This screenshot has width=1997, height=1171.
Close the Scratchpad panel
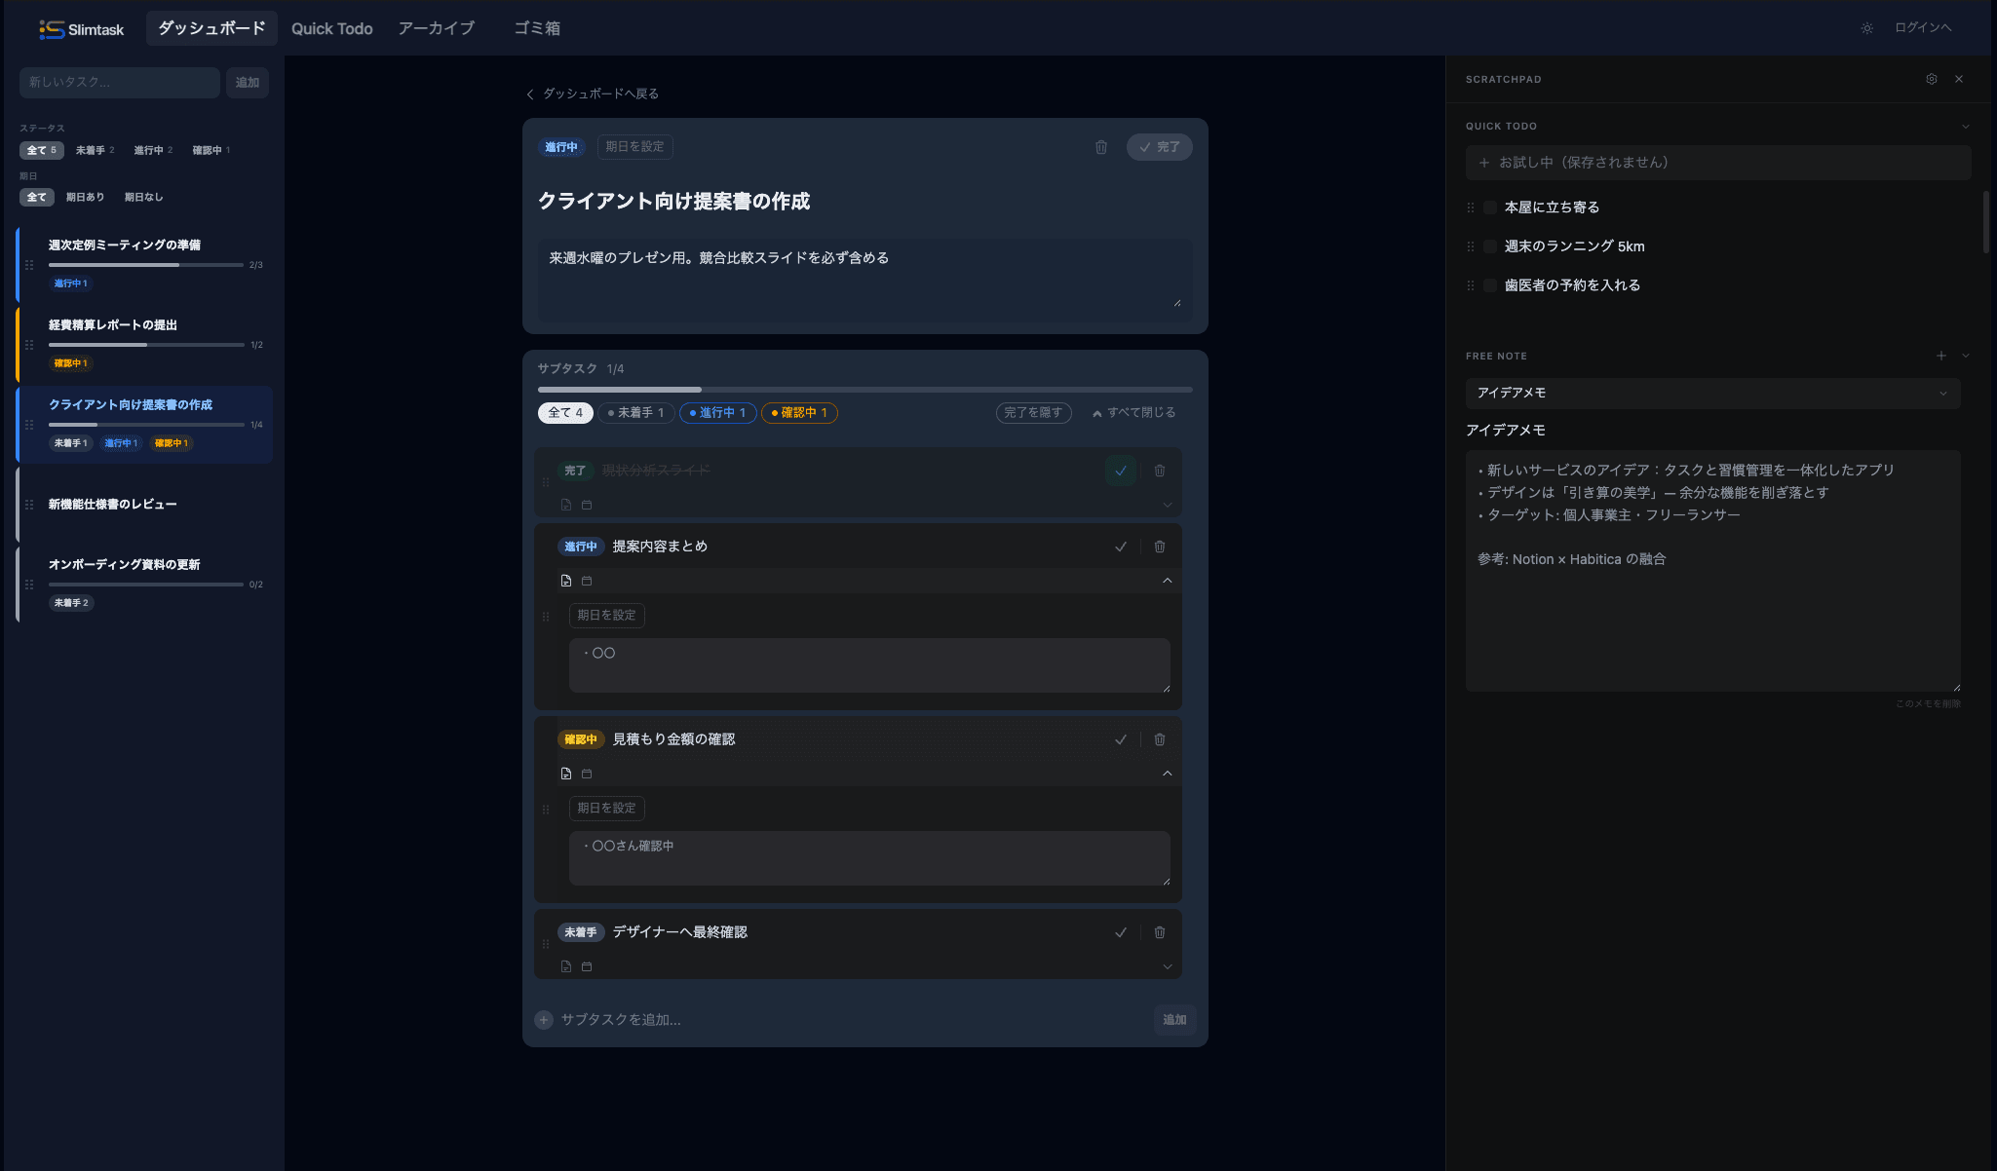[x=1960, y=79]
